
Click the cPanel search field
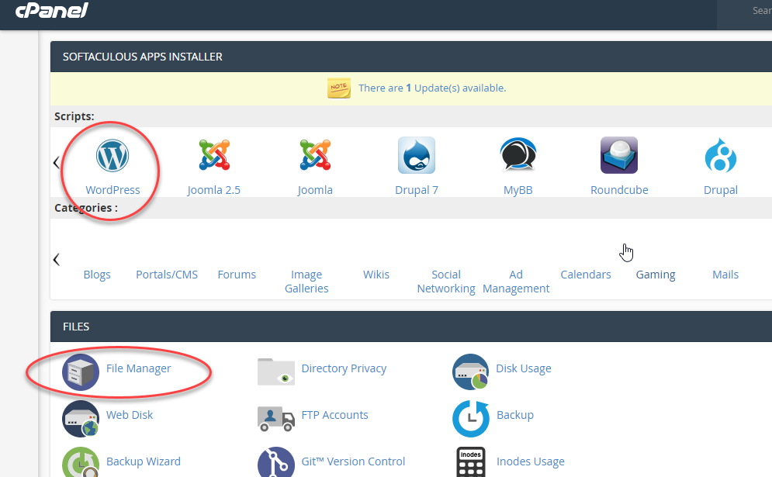756,12
